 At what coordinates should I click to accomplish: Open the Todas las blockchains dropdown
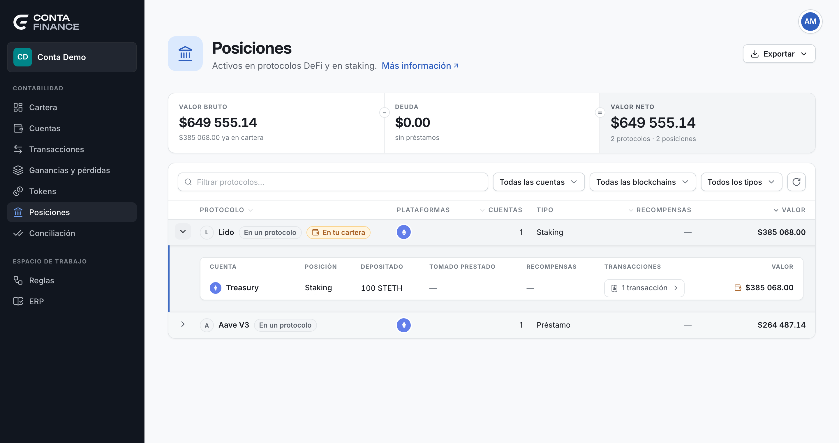point(643,182)
